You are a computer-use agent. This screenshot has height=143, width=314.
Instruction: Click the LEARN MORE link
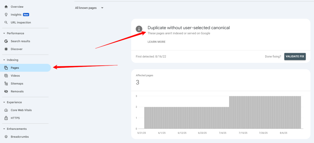[157, 42]
